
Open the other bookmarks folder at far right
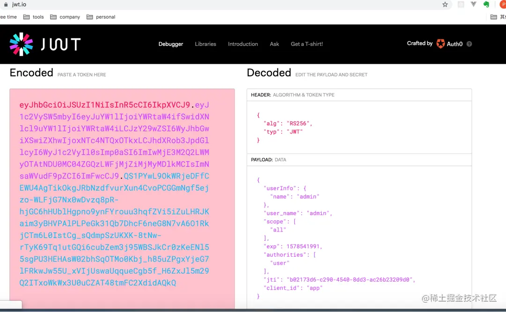tap(498, 17)
